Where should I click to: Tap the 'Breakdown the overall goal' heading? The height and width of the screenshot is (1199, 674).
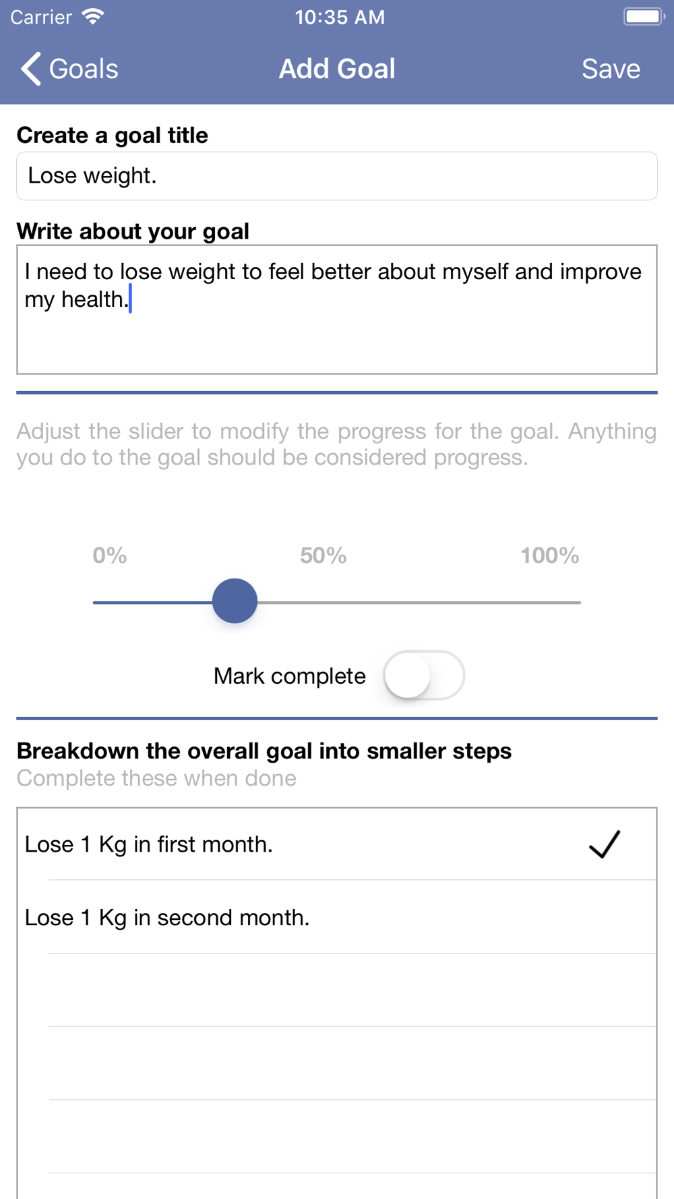coord(264,751)
